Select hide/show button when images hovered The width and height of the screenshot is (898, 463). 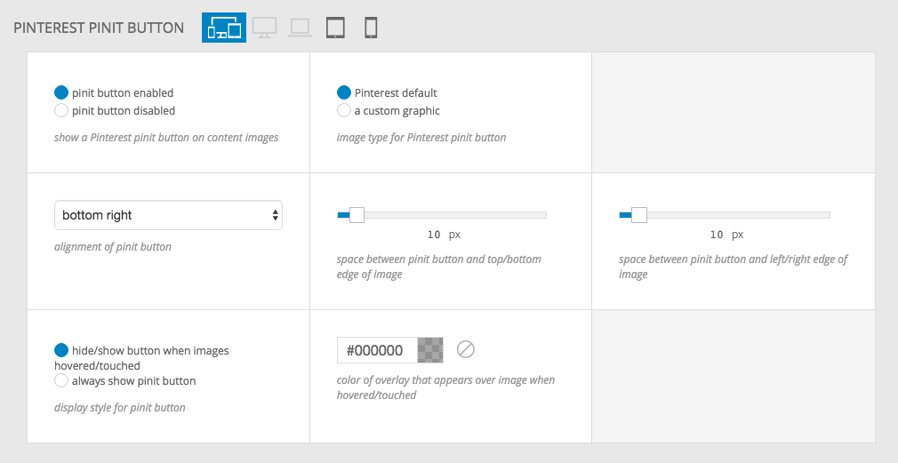(x=61, y=350)
